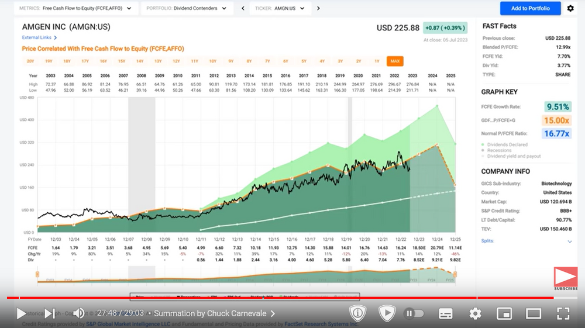Click the video time 27:48 / 29:03
Viewport: 585px width, 328px height.
[x=120, y=313]
